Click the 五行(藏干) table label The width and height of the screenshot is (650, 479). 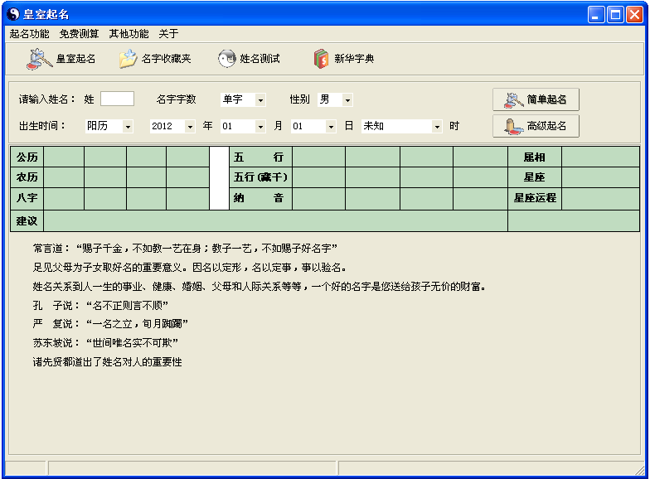pos(260,177)
